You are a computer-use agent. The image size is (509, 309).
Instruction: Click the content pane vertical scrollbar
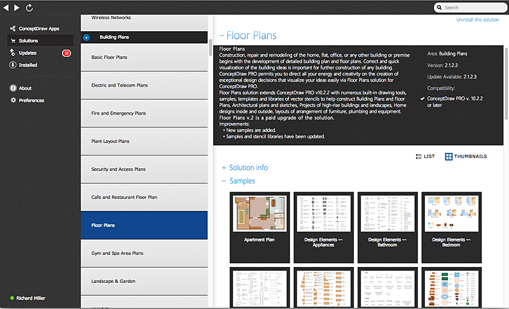pos(506,84)
